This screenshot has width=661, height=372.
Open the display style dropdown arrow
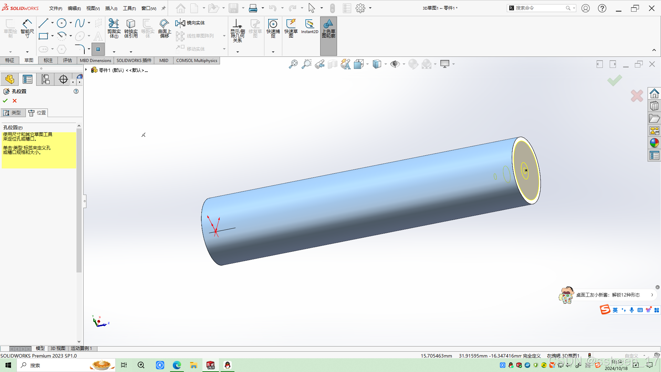(x=386, y=64)
